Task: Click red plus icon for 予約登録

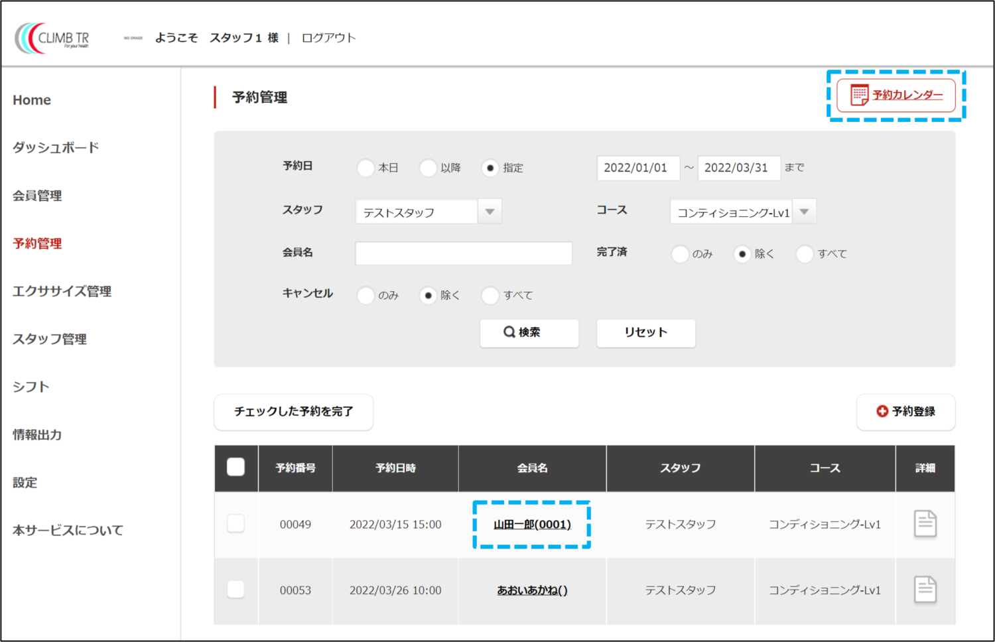Action: coord(882,411)
